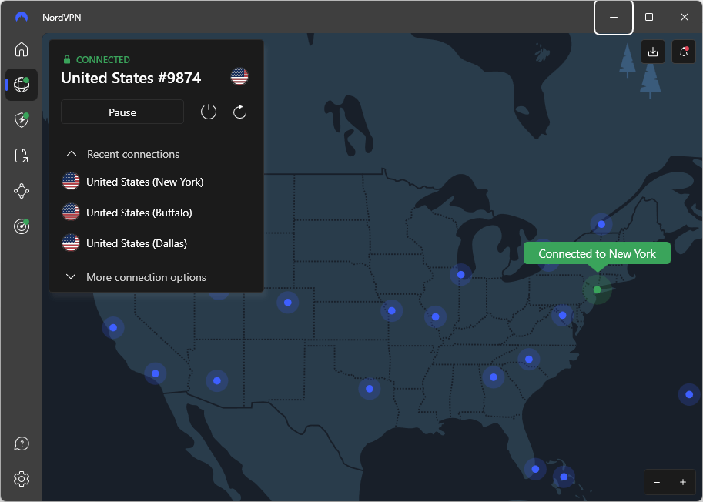Pause the VPN connection
The width and height of the screenshot is (703, 502).
[122, 112]
